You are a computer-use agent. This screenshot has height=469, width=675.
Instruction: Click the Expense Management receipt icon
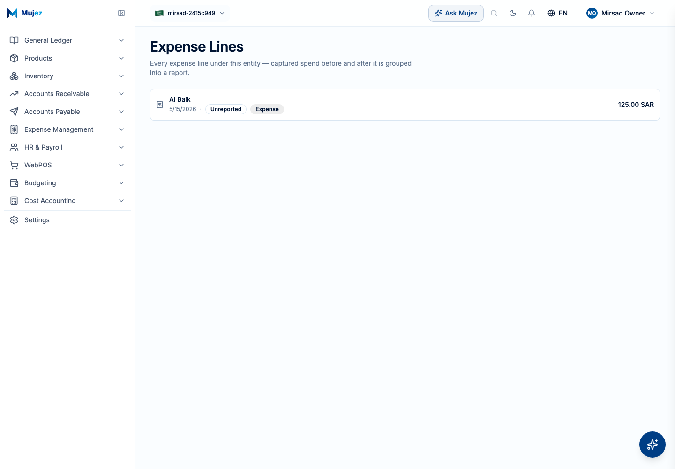pyautogui.click(x=14, y=129)
